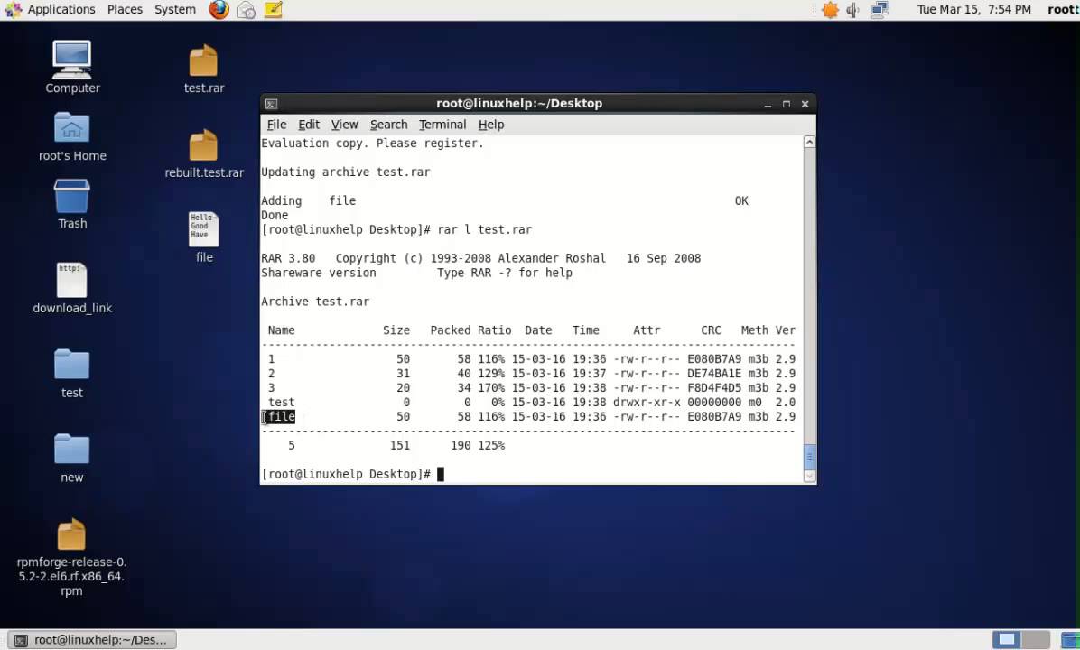Click the 'Updating archive test.rar' line
This screenshot has height=650, width=1080.
pos(345,172)
